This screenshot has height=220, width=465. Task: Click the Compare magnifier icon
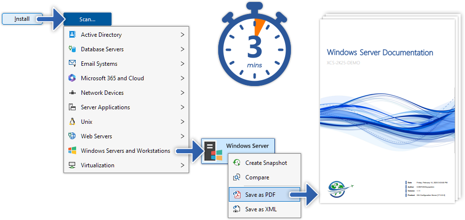coord(237,177)
